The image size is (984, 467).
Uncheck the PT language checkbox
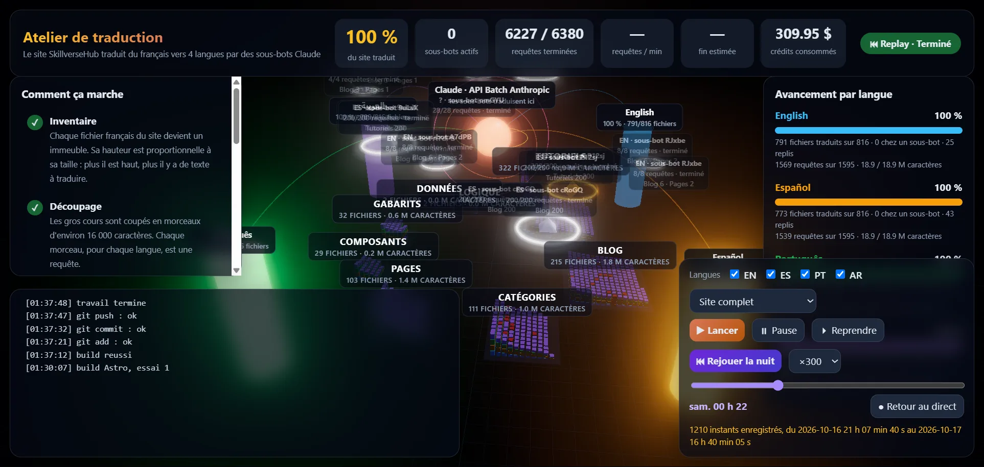[805, 275]
